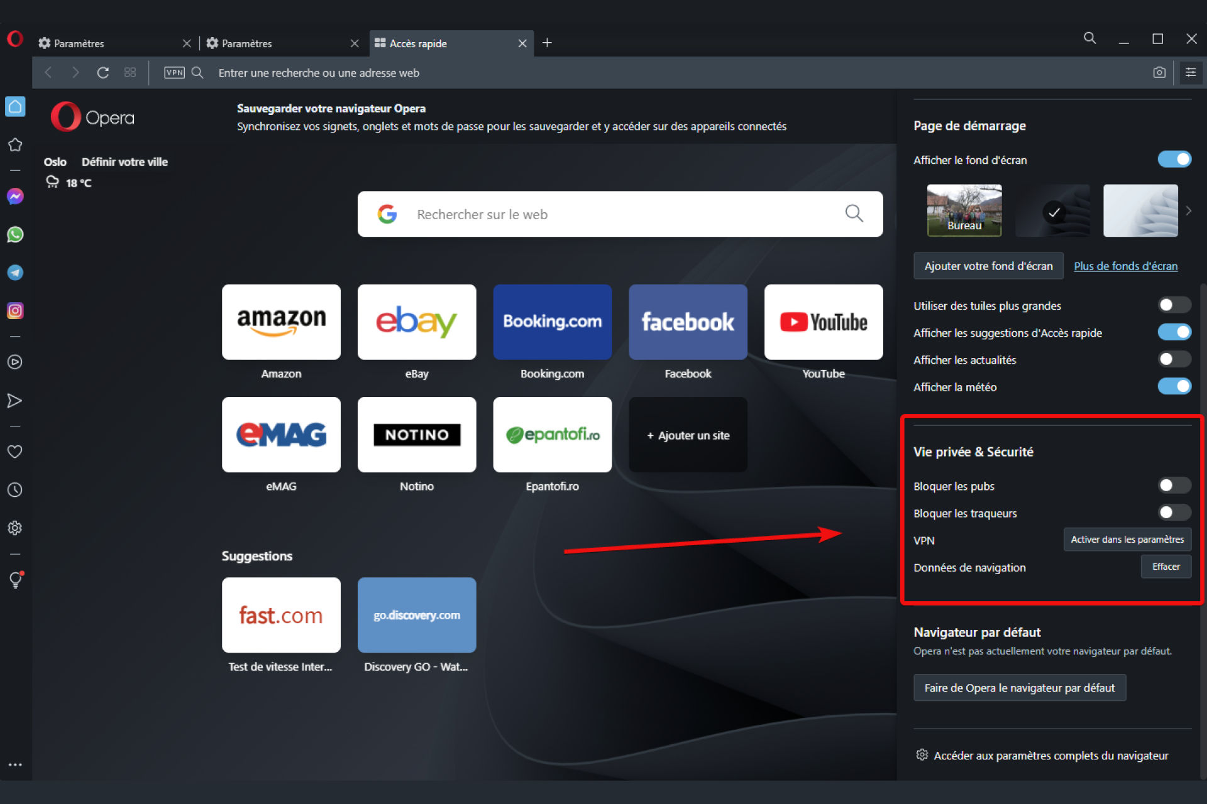Click Faire de Opera le navigateur par défaut
1207x804 pixels.
pyautogui.click(x=1019, y=688)
